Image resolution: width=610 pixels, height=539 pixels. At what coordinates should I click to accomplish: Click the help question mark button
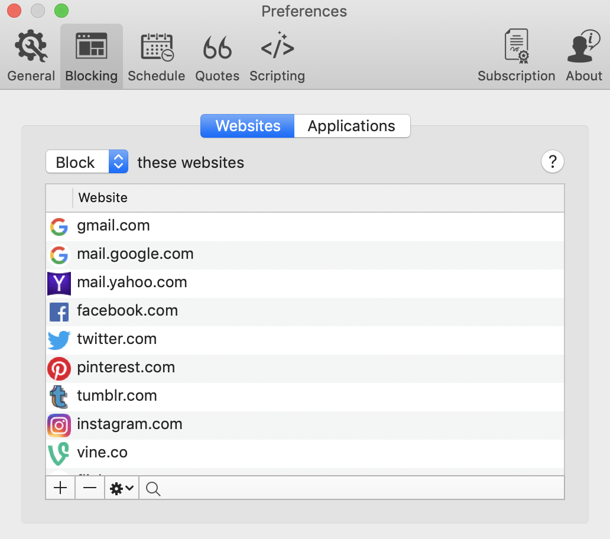pos(553,161)
